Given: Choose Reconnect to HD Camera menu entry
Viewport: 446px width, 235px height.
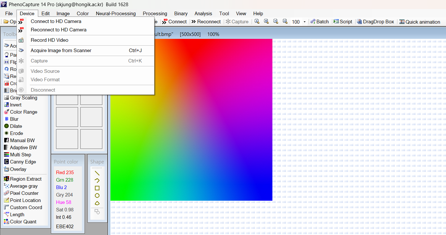Looking at the screenshot, I should [x=86, y=30].
